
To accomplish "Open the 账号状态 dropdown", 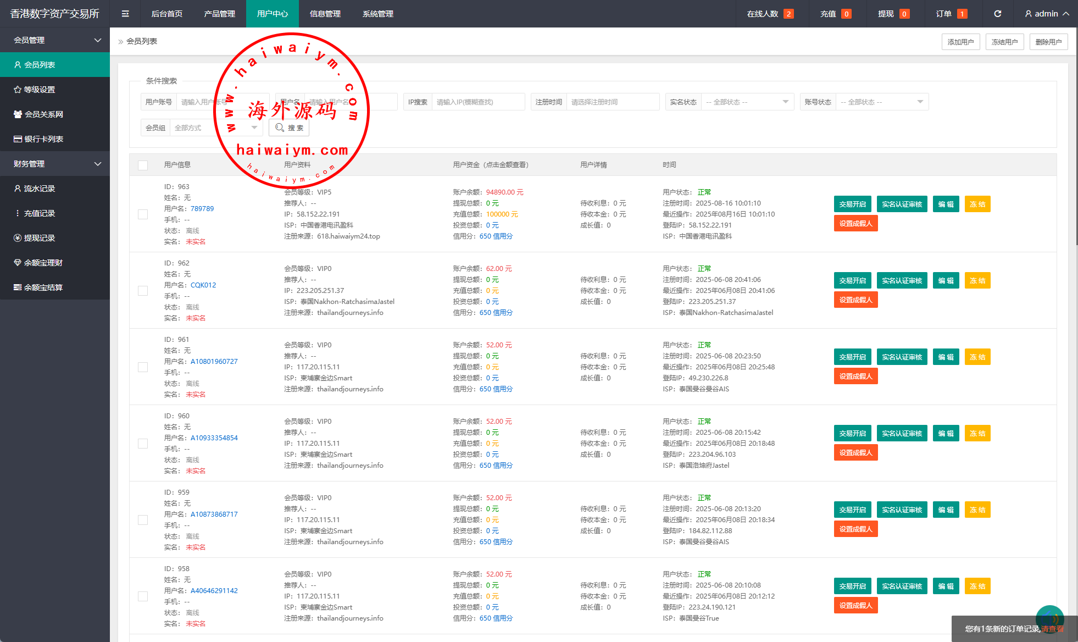I will click(881, 102).
